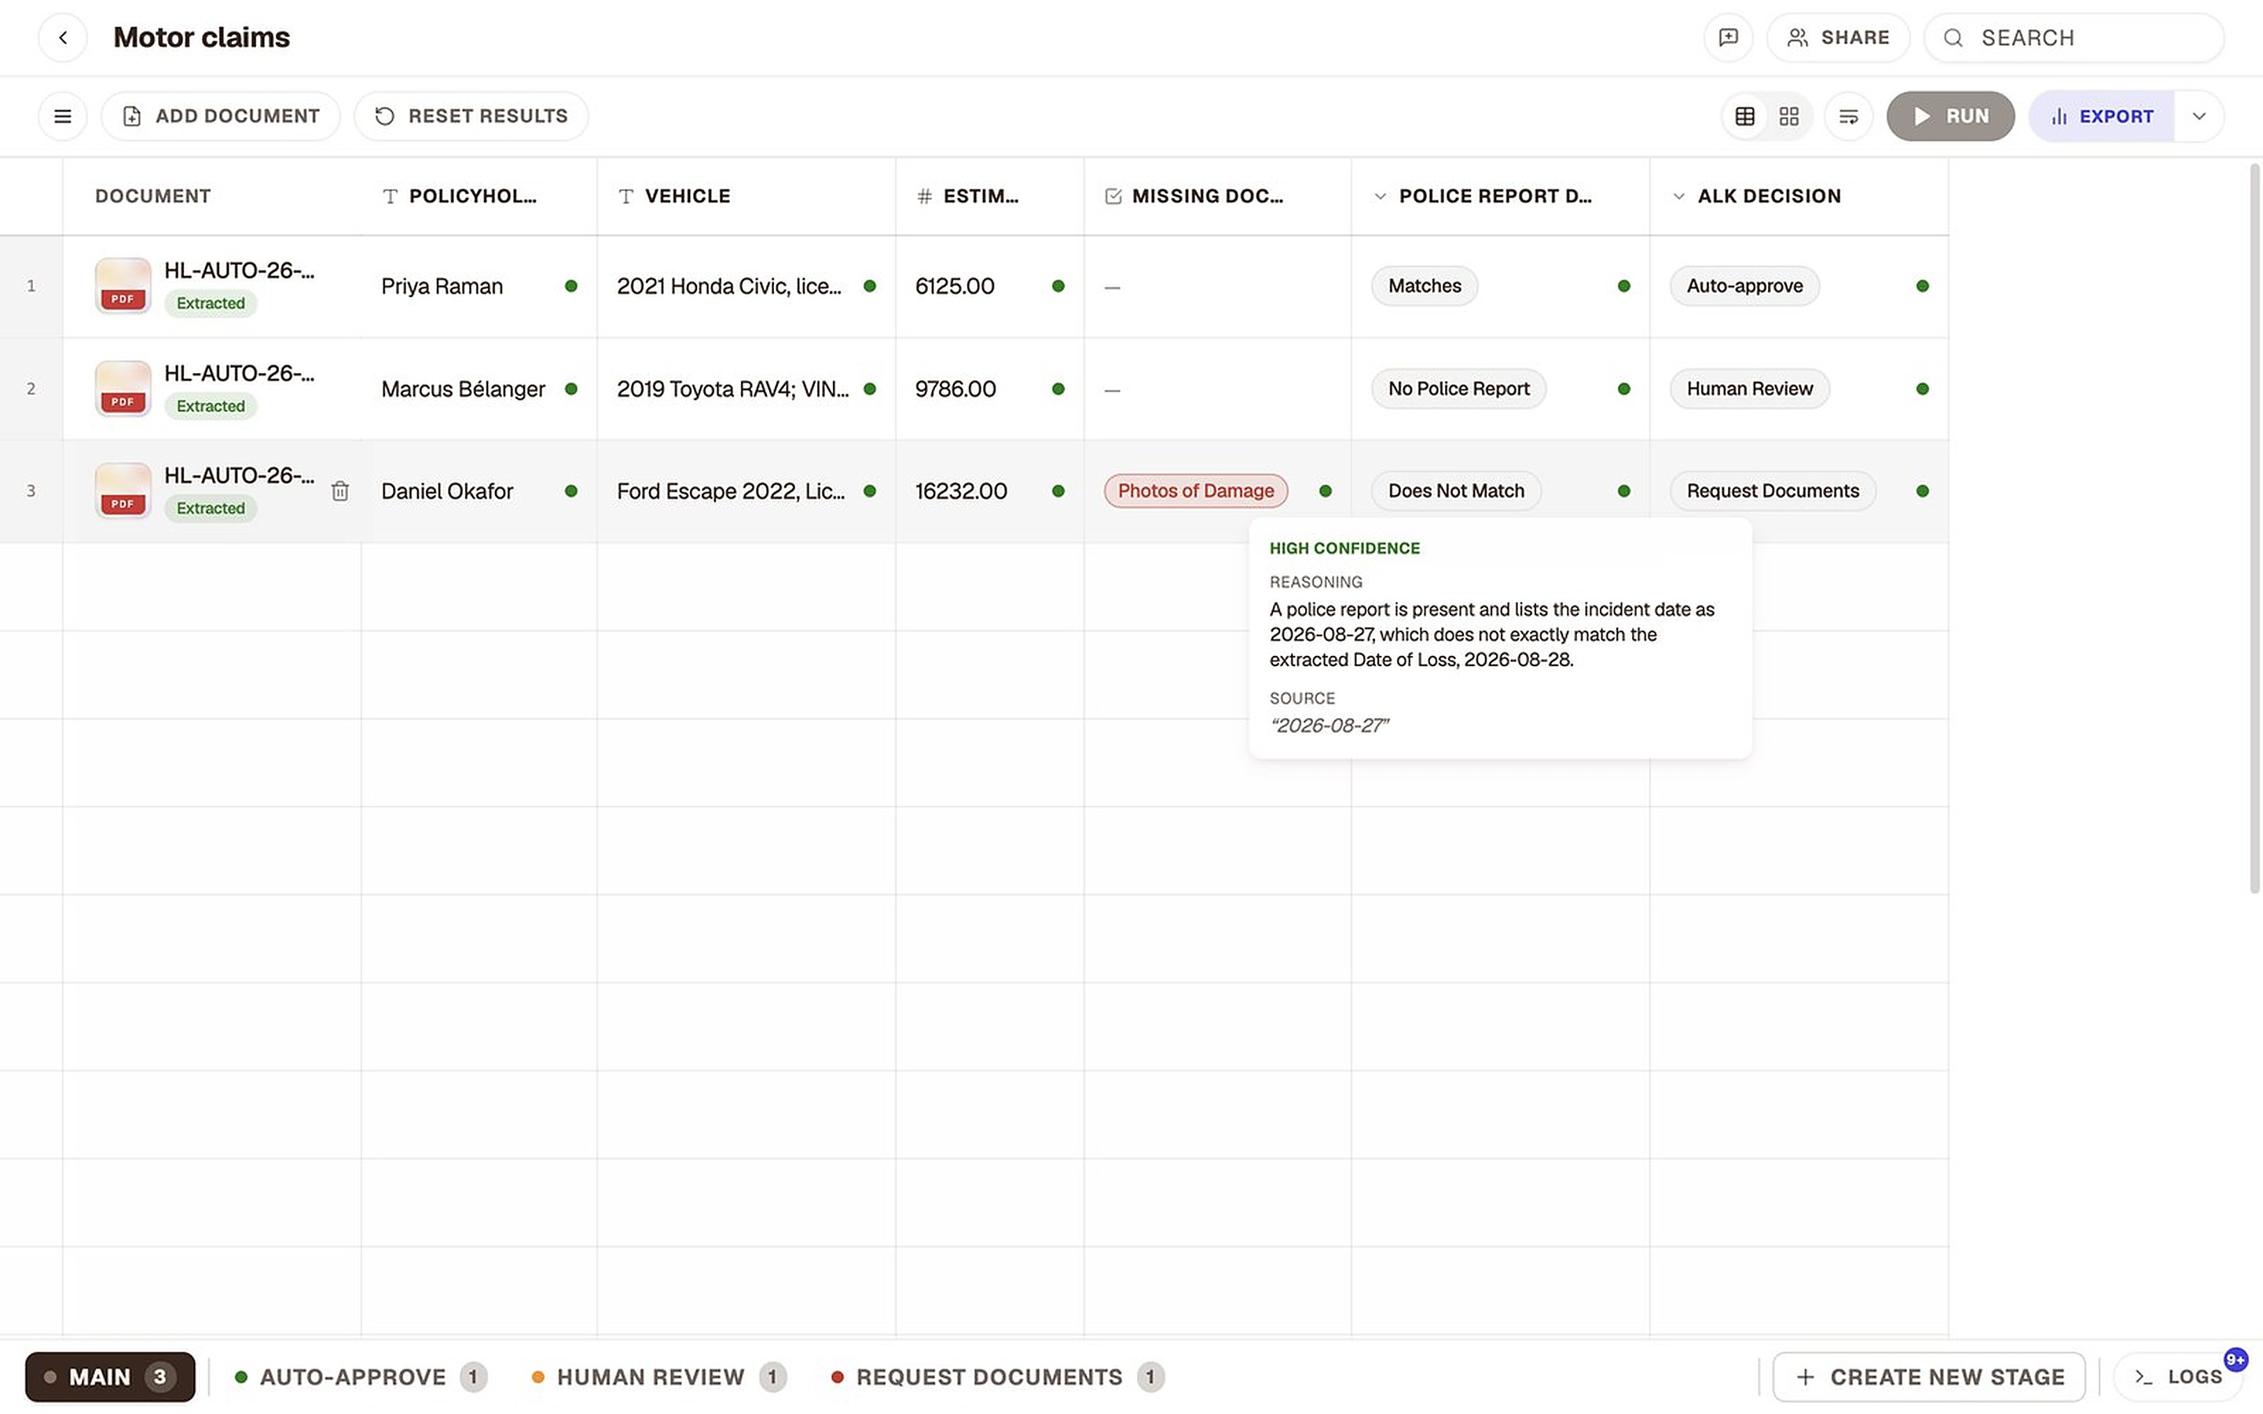This screenshot has height=1414, width=2263.
Task: Open the Logs panel
Action: 2179,1376
